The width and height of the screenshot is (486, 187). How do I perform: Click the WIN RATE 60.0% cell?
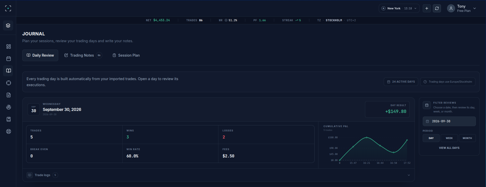(x=170, y=153)
